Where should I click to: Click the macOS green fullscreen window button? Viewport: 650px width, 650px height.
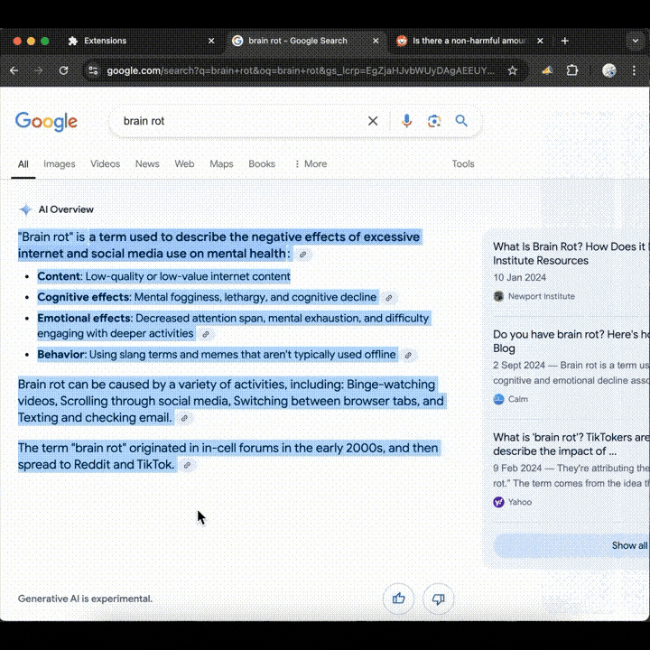45,41
